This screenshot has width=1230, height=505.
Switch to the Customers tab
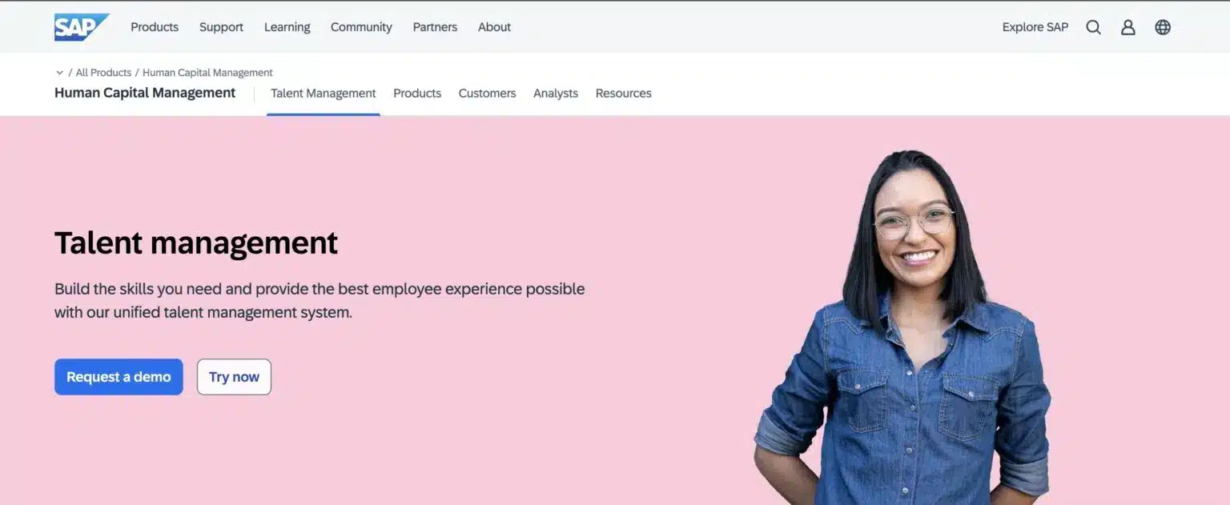click(487, 94)
